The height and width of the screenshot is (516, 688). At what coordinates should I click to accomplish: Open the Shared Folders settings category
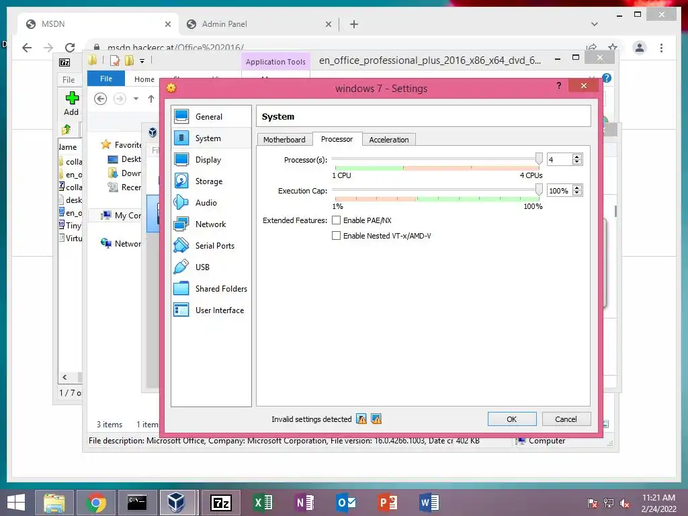point(211,289)
